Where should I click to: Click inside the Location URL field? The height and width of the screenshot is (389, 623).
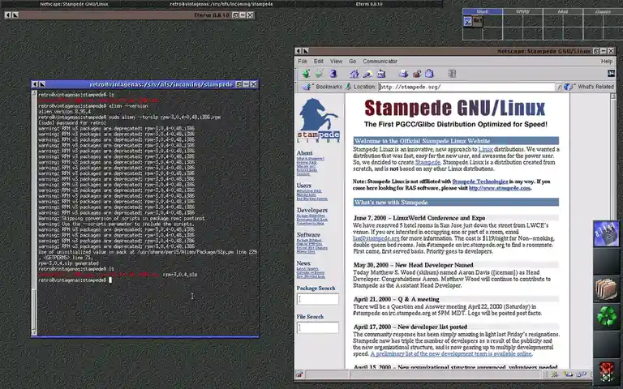click(x=467, y=87)
